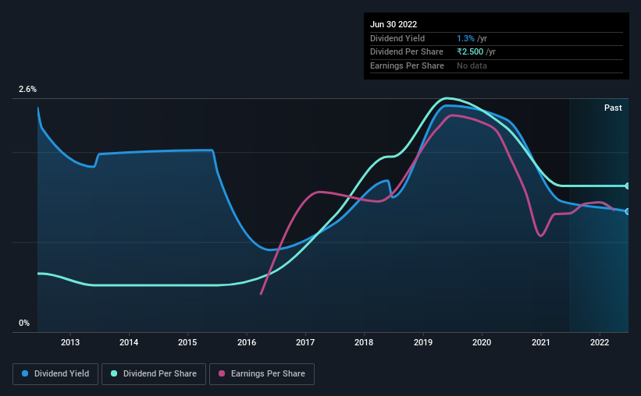Image resolution: width=641 pixels, height=396 pixels.
Task: Click the 1.3% Dividend Yield value
Action: coord(465,38)
